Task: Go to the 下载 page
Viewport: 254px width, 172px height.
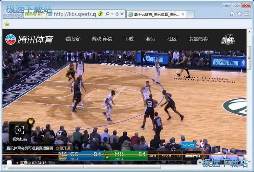Action: tap(129, 39)
